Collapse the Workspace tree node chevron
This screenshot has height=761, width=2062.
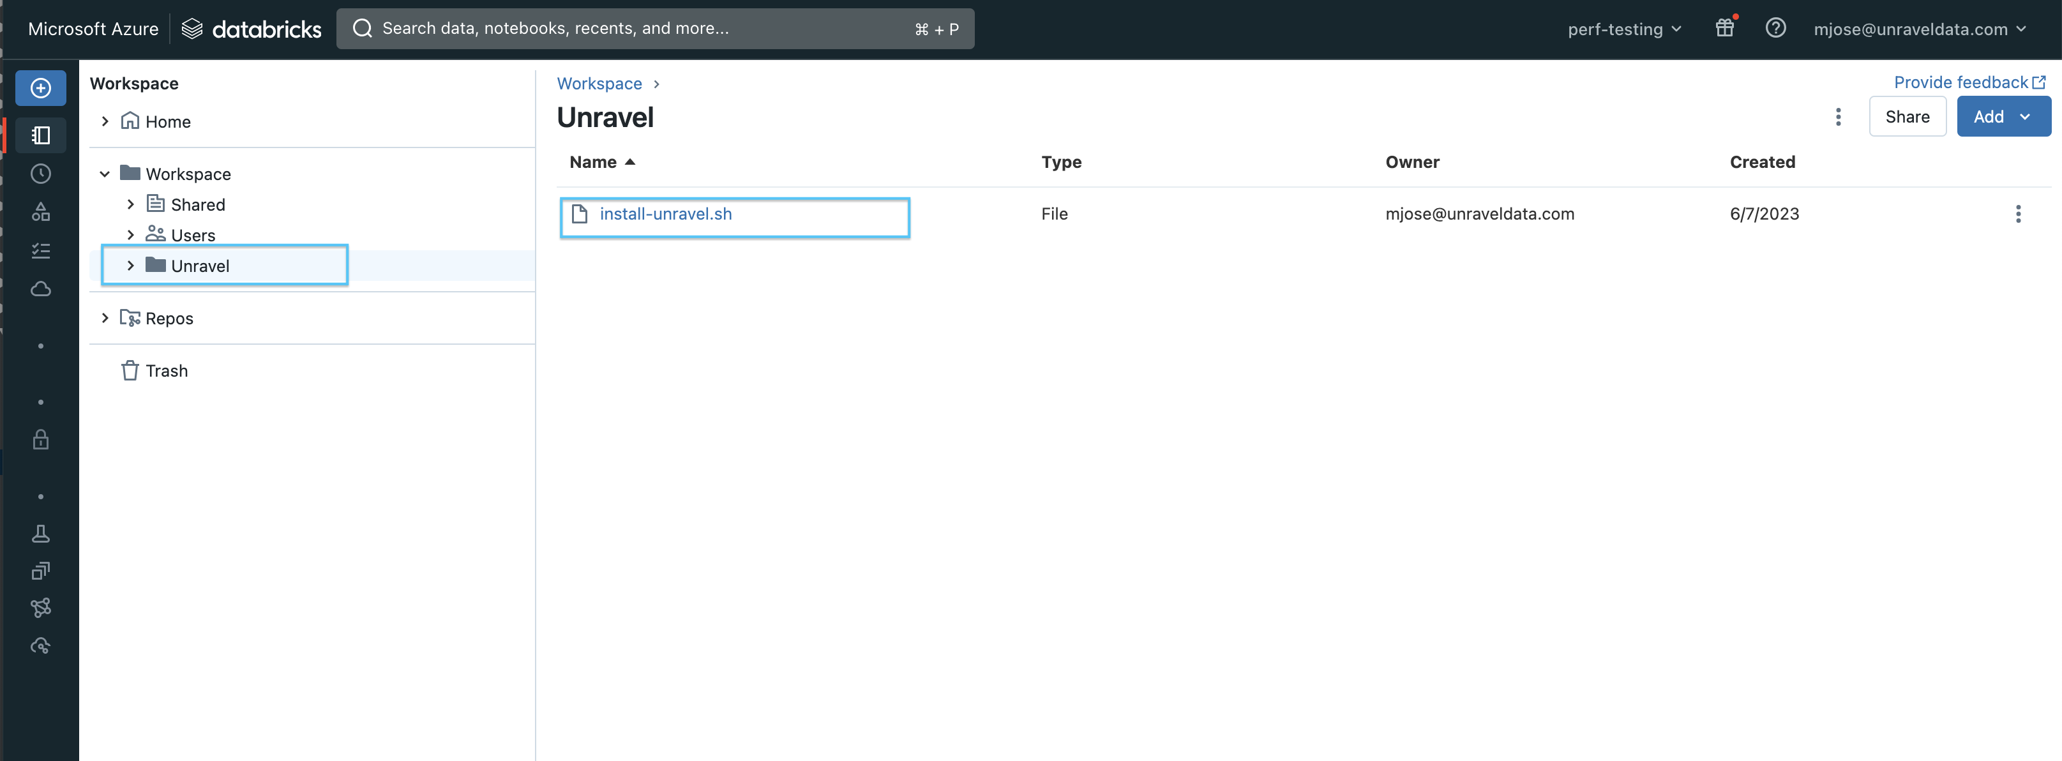105,174
